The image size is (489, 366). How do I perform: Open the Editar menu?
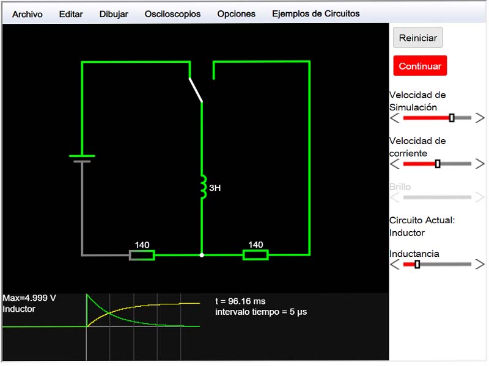(71, 14)
